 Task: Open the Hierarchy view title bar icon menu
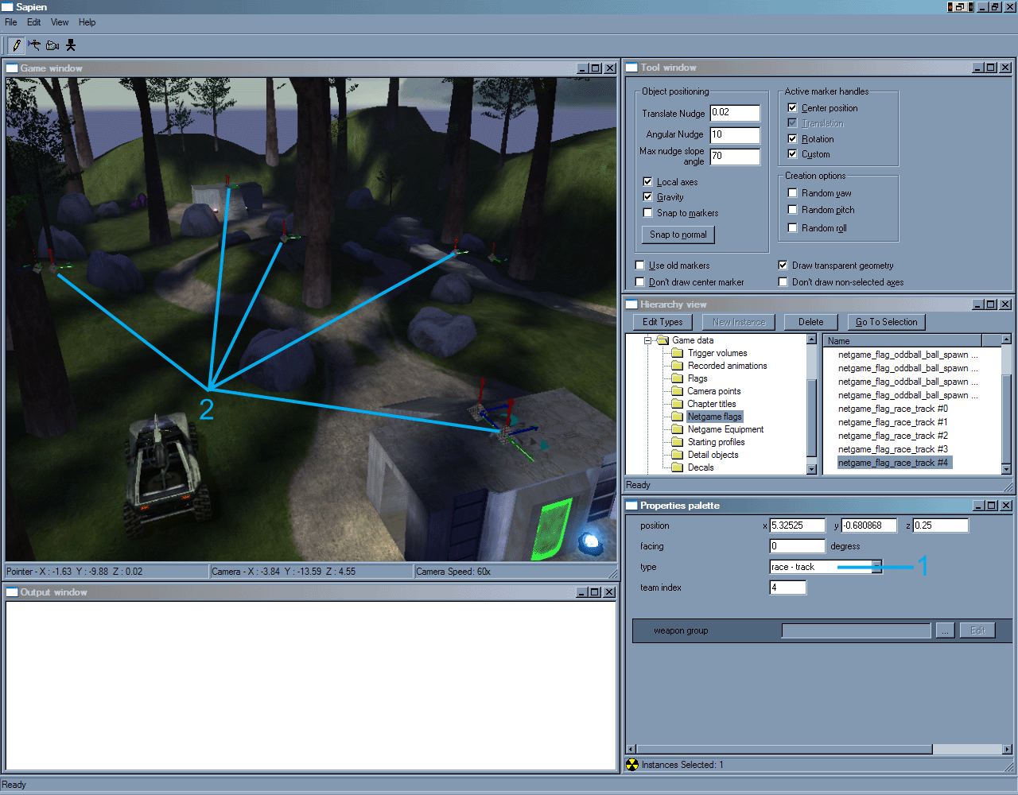[x=632, y=304]
